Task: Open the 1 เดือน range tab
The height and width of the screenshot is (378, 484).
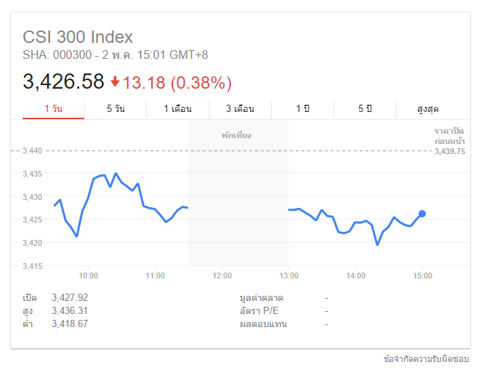Action: (x=177, y=108)
